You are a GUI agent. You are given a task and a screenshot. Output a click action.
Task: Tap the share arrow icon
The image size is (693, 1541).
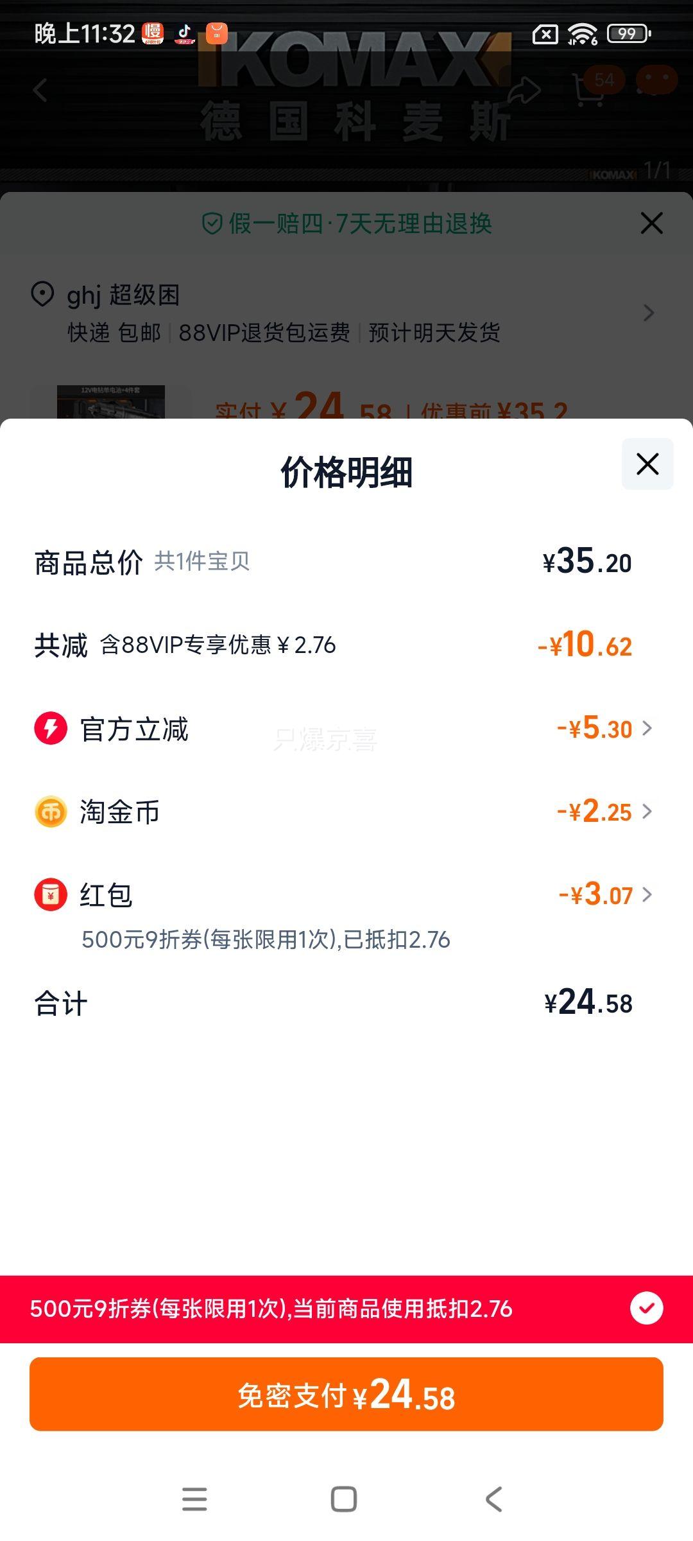point(524,90)
